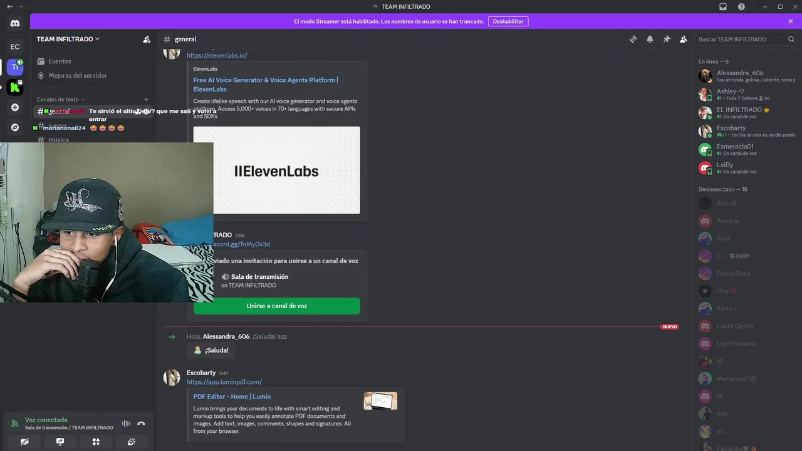This screenshot has width=802, height=451.
Task: Select offline member Luz Chavarria
Action: (747, 343)
